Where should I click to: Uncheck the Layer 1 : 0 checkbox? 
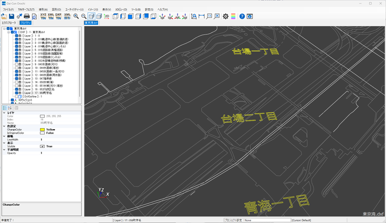pos(17,36)
